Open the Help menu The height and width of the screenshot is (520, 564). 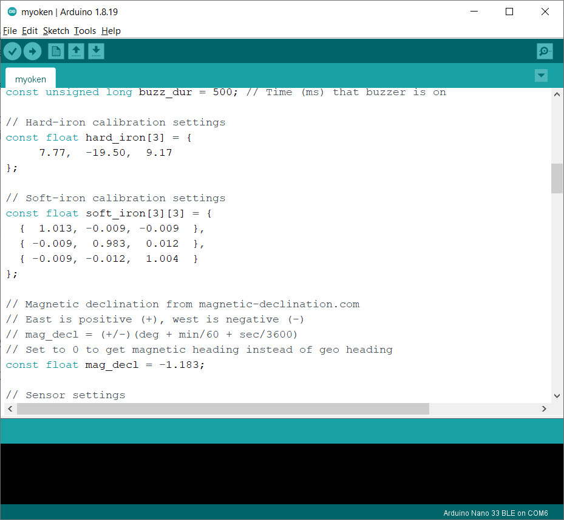pyautogui.click(x=111, y=30)
